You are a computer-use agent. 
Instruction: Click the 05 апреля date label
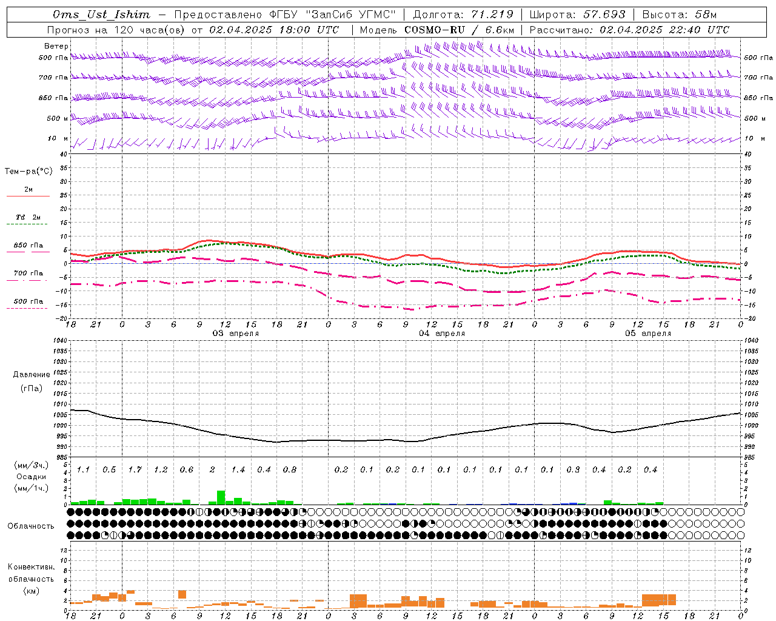pos(648,334)
